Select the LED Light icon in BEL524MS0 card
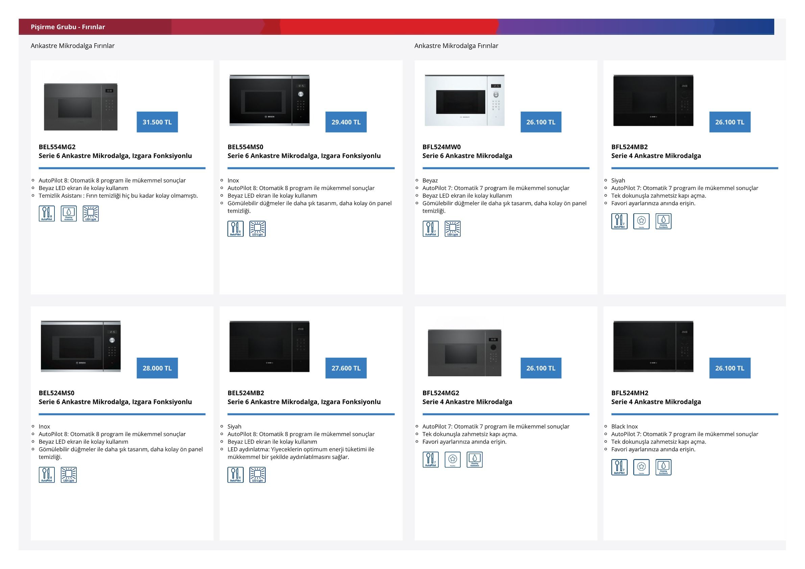805x569 pixels. click(x=69, y=475)
